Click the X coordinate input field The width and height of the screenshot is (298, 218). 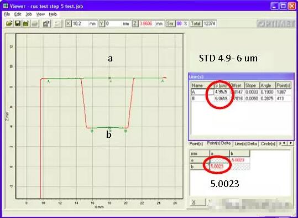pyautogui.click(x=81, y=24)
